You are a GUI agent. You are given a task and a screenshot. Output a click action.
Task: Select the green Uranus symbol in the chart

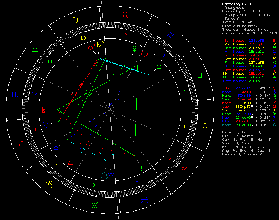click(142, 168)
